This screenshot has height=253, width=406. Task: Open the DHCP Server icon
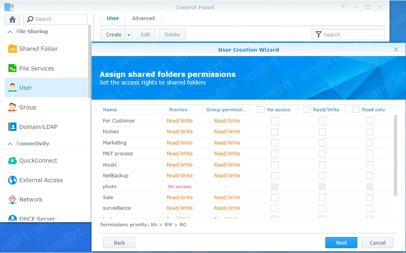click(x=12, y=219)
